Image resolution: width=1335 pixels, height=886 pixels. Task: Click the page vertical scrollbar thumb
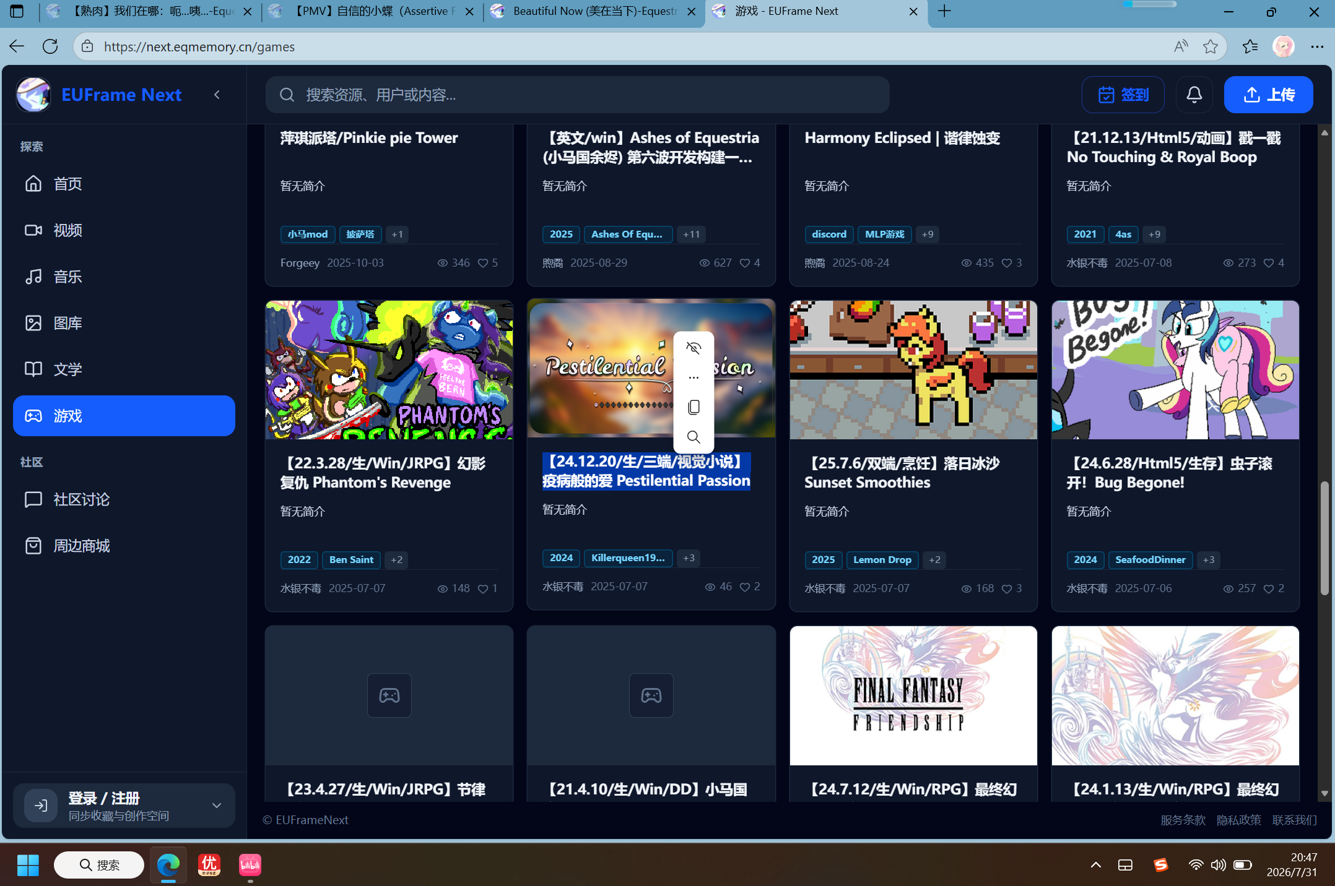click(x=1324, y=538)
